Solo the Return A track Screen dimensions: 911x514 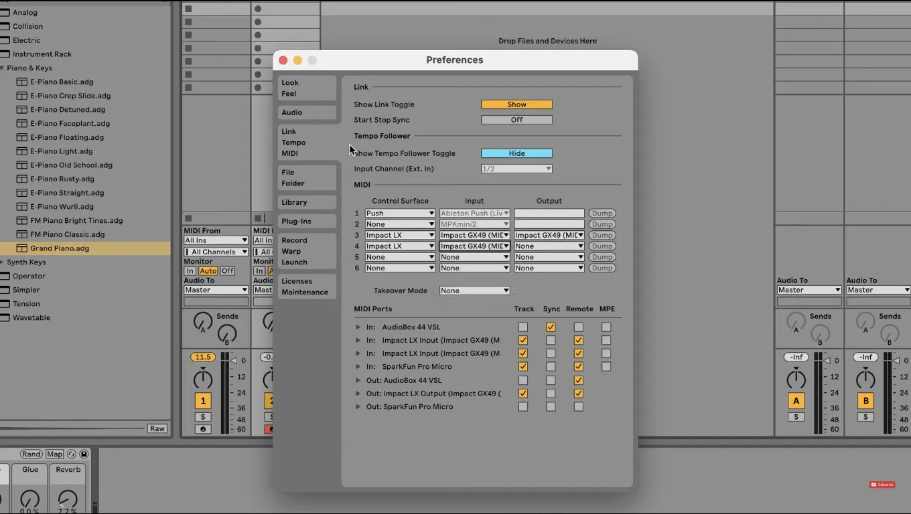[796, 417]
